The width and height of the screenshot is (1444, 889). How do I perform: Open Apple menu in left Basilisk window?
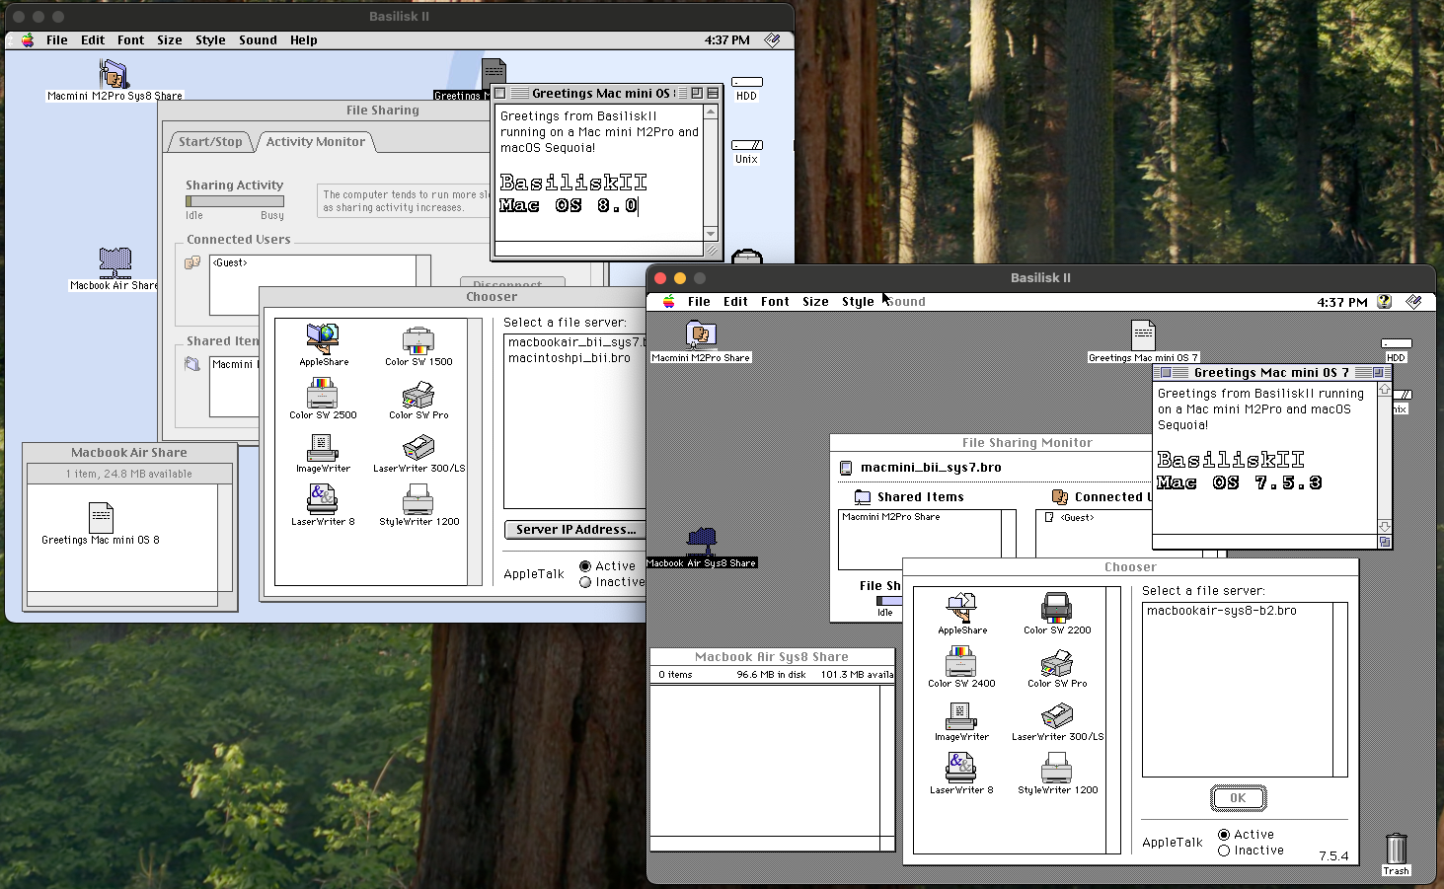pos(27,40)
